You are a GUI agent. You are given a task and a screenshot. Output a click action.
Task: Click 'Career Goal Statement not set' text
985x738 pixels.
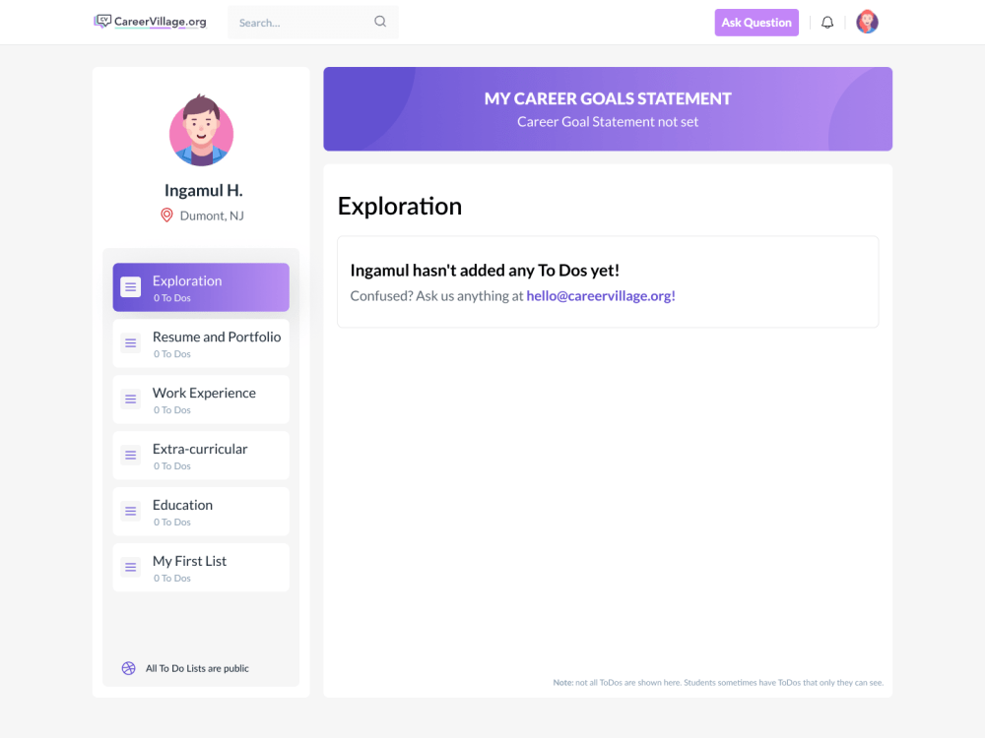(608, 122)
